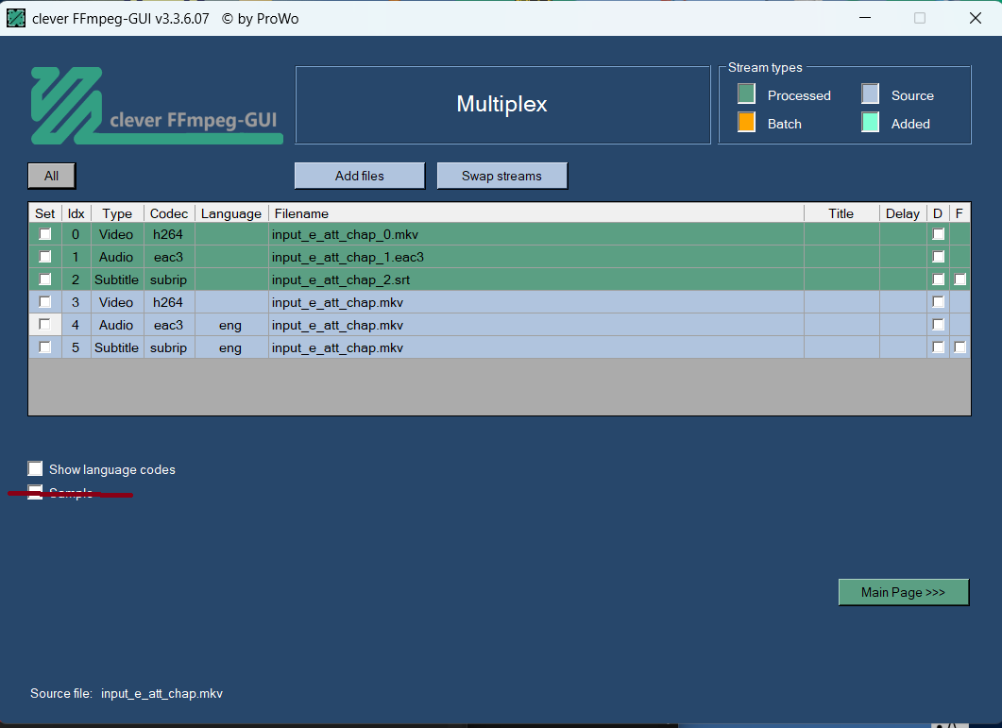Click the Added legend label
1002x728 pixels.
pyautogui.click(x=910, y=124)
